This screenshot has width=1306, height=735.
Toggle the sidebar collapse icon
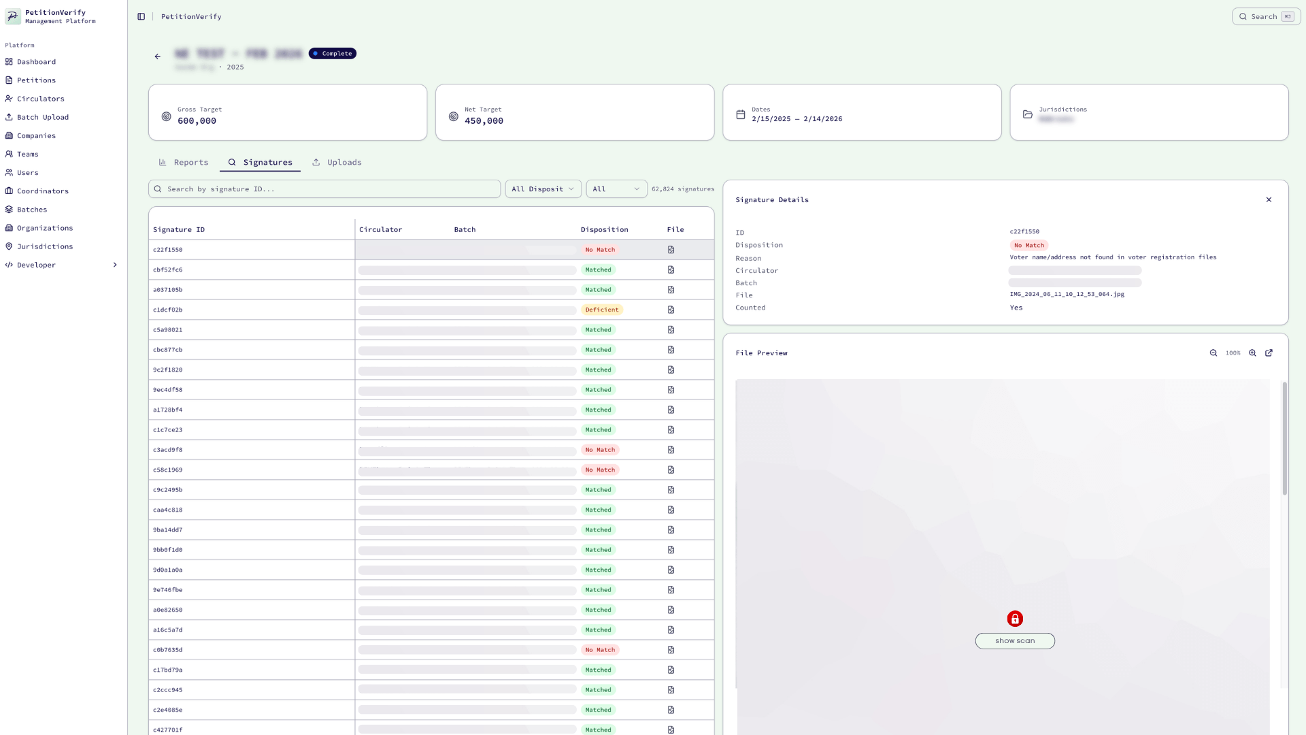coord(141,16)
